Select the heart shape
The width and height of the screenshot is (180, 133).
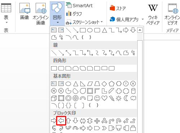[104, 98]
